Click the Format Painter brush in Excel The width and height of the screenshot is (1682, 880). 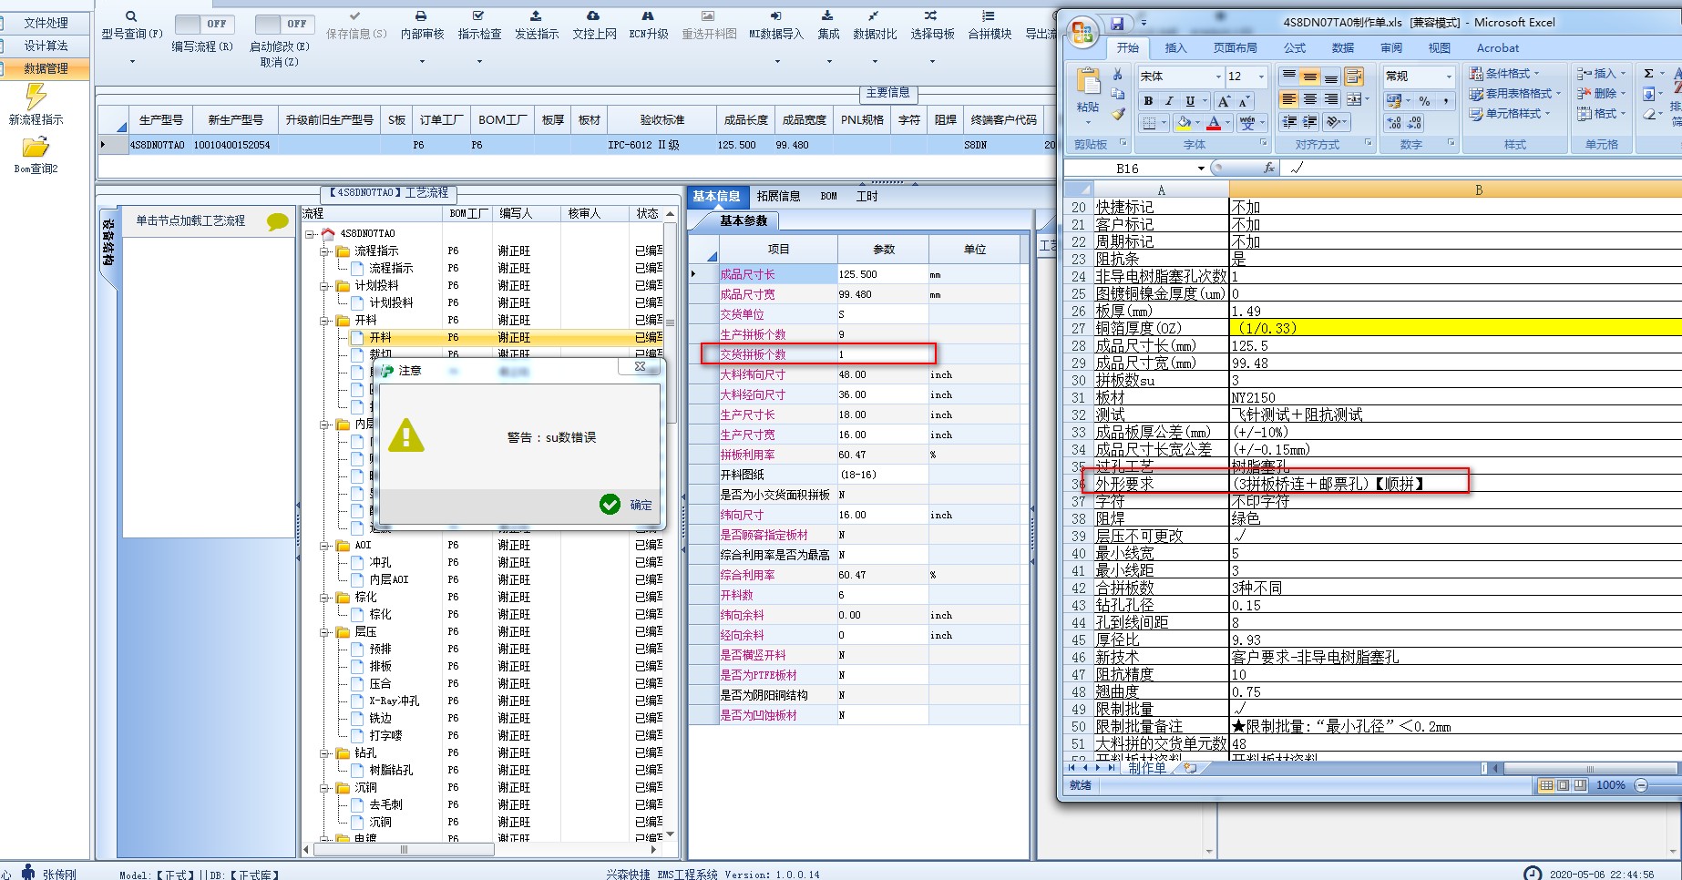click(x=1118, y=114)
